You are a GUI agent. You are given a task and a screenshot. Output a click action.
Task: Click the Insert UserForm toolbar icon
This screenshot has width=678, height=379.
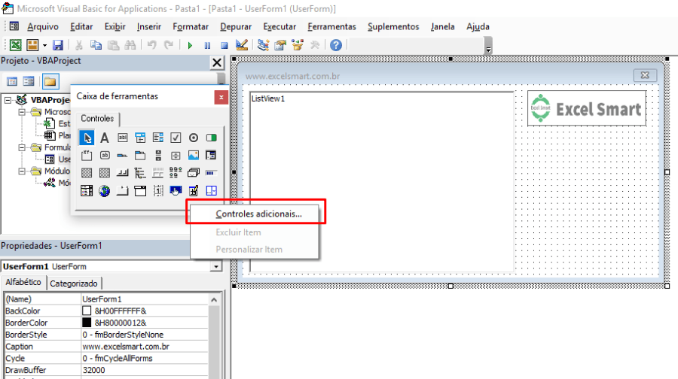point(32,45)
